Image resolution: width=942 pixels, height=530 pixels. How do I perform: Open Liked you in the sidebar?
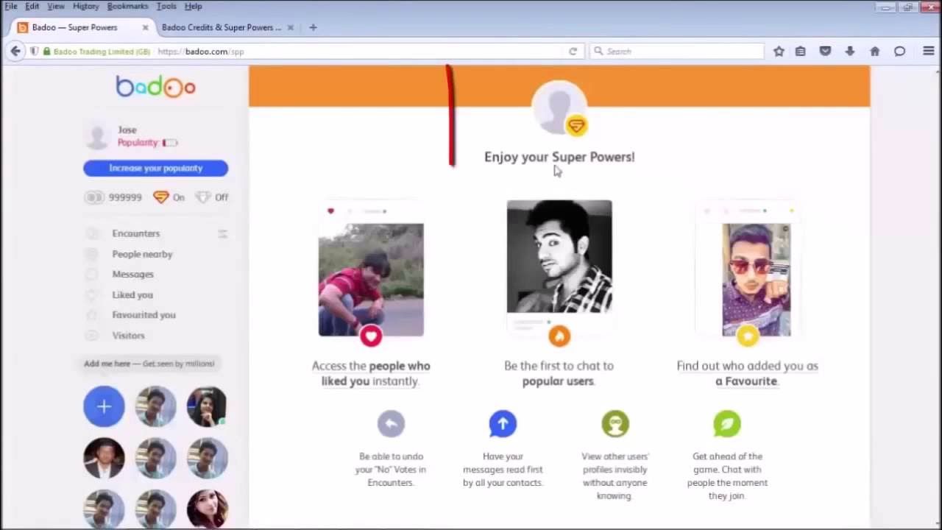pyautogui.click(x=132, y=294)
